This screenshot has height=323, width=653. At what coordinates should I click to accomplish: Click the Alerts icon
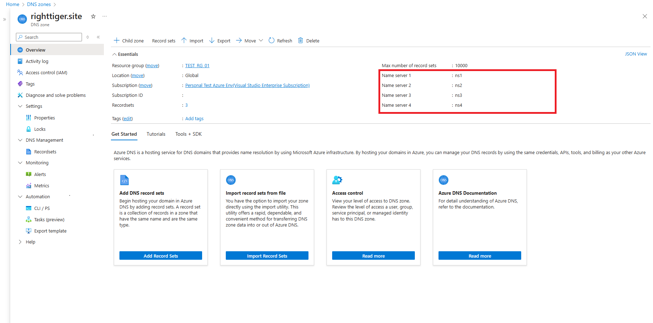click(29, 174)
